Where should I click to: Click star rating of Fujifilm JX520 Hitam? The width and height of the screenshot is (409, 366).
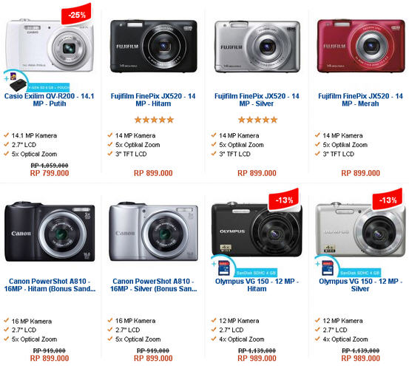point(154,120)
